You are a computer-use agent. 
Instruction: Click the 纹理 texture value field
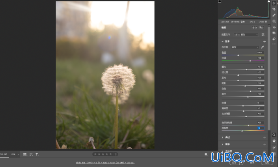[260, 103]
